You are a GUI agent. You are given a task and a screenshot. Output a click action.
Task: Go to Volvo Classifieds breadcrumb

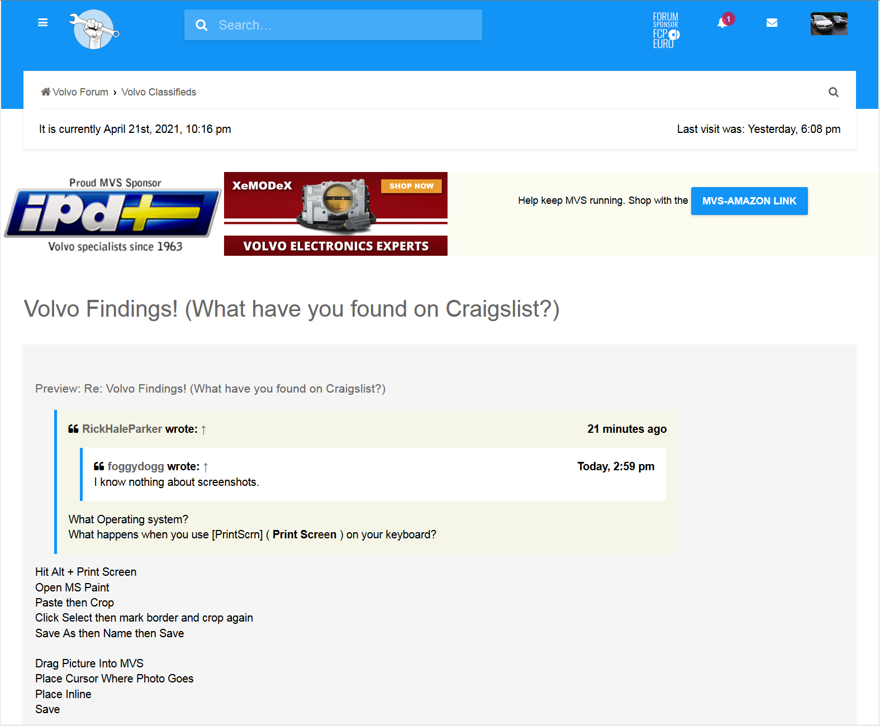159,92
